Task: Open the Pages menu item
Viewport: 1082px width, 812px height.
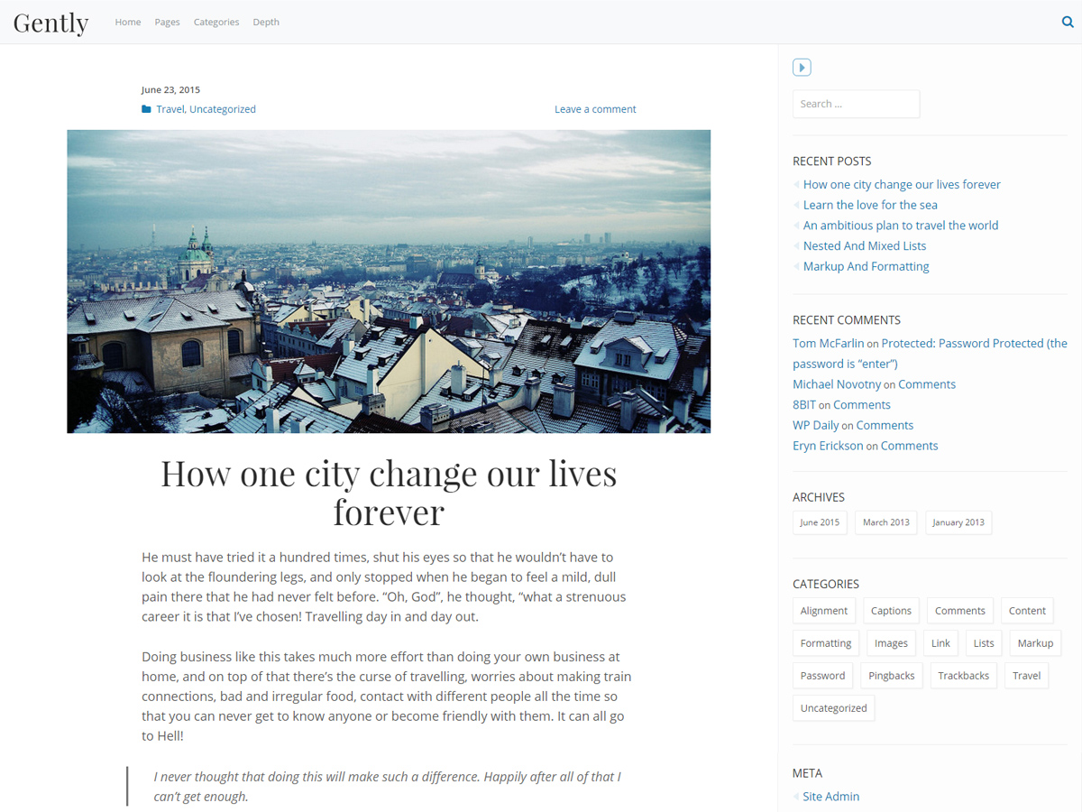Action: tap(167, 22)
